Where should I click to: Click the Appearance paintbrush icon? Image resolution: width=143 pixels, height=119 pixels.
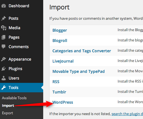pyautogui.click(x=4, y=59)
